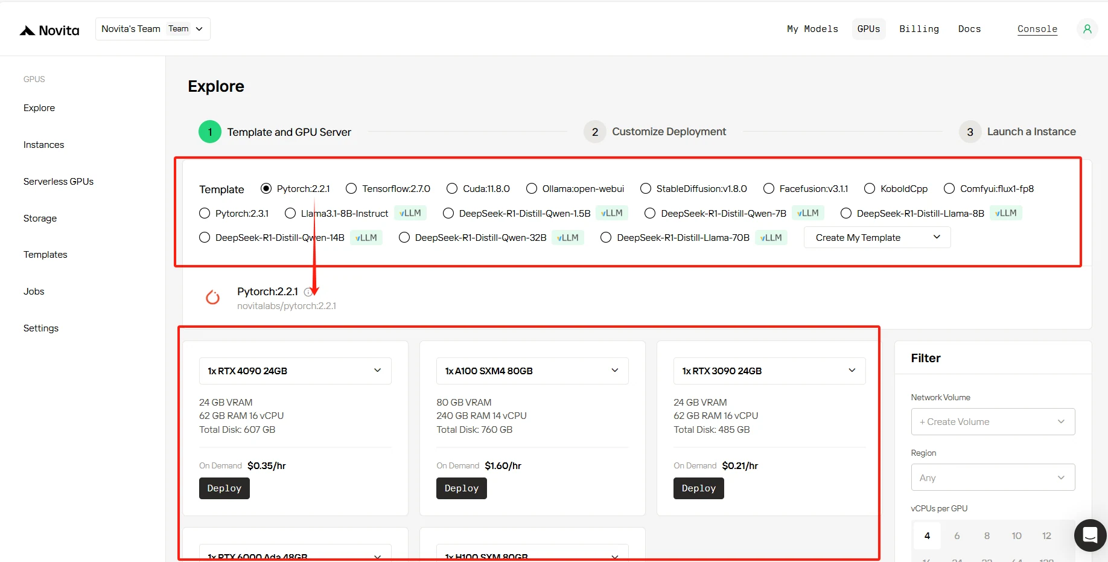Open Settings in the sidebar
Viewport: 1108px width, 562px height.
41,328
